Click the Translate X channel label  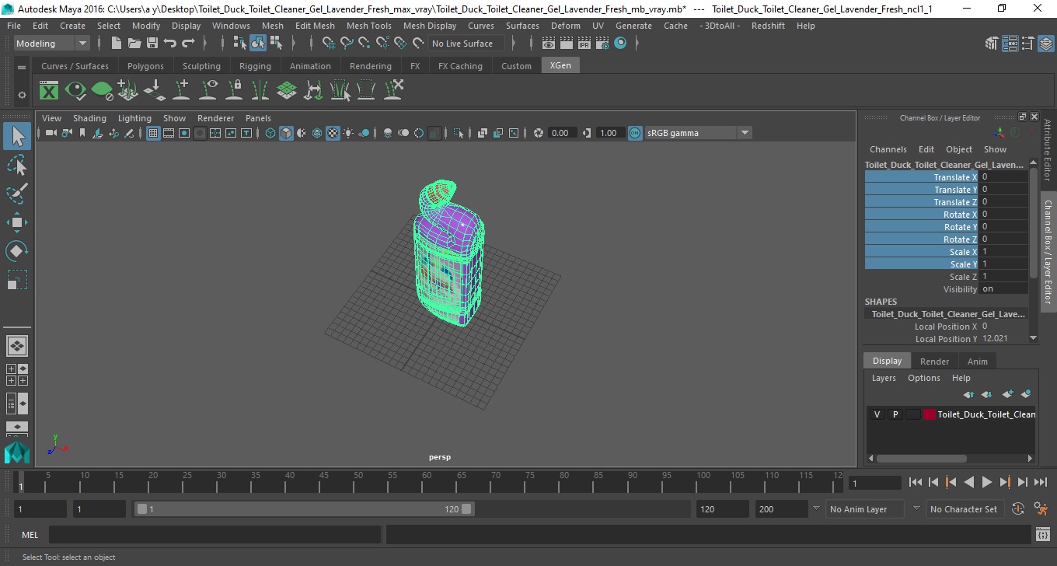922,177
